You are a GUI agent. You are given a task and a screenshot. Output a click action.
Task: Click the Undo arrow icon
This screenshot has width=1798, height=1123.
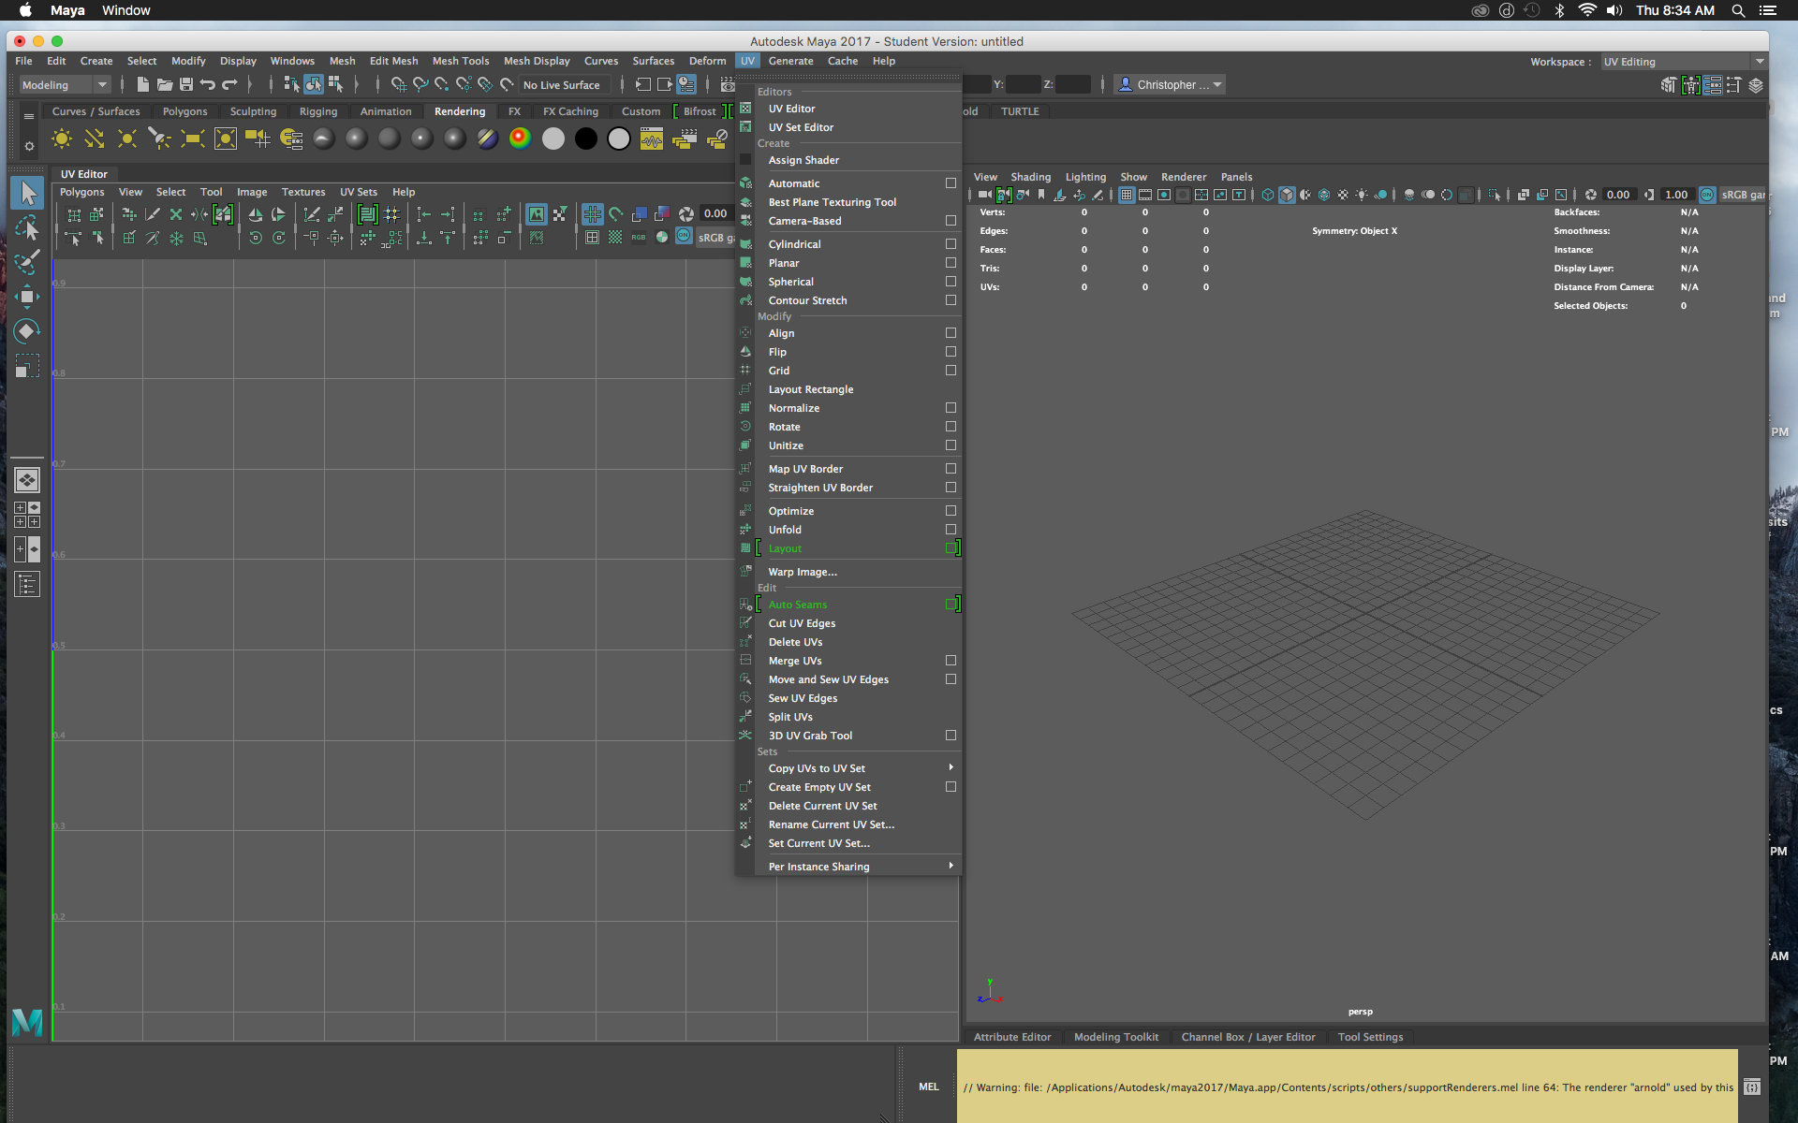[208, 85]
